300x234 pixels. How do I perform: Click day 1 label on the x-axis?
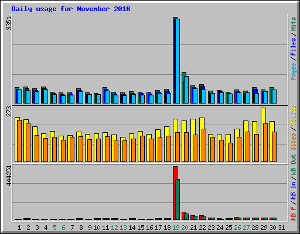(x=19, y=228)
